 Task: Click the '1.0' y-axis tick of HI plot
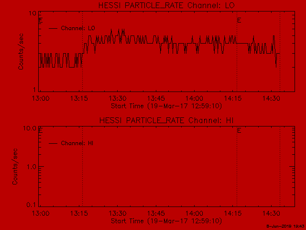coord(31,167)
